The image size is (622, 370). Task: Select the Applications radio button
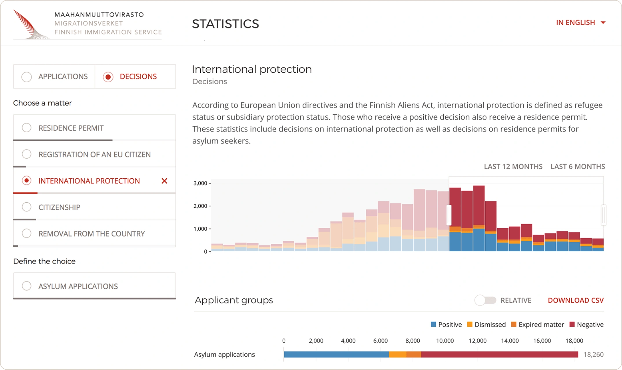pyautogui.click(x=27, y=77)
